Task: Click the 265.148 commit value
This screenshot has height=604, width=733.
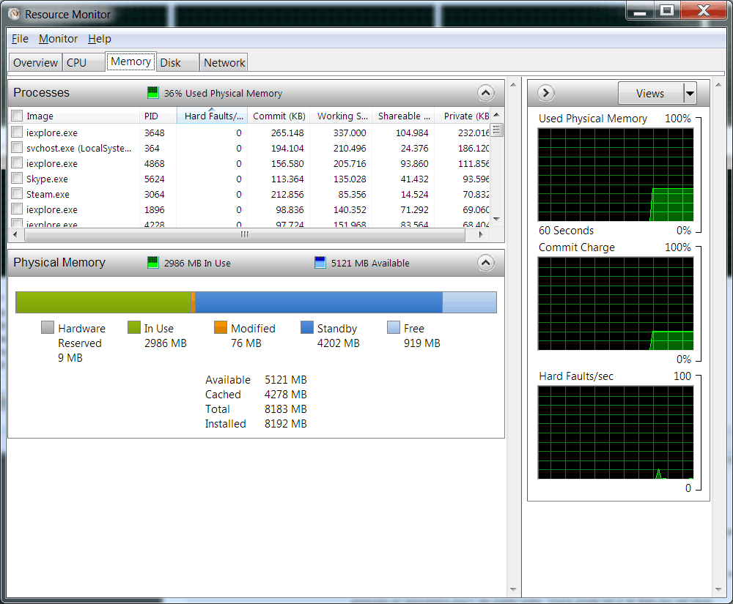Action: 287,133
